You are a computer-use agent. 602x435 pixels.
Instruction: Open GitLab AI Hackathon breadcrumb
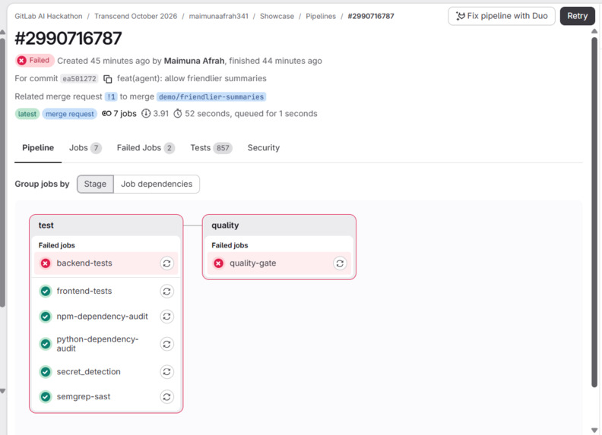(x=49, y=16)
